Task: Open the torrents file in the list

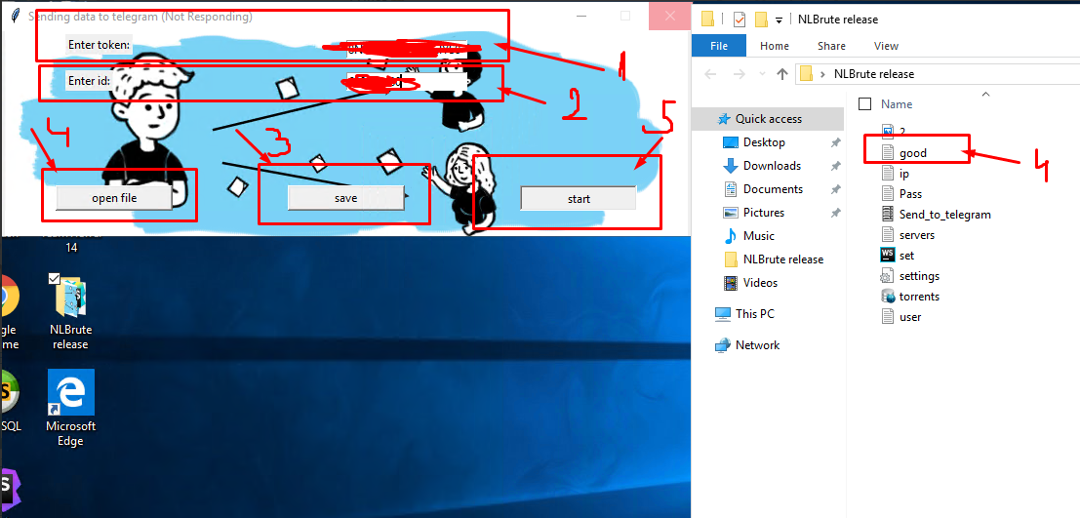Action: tap(919, 297)
